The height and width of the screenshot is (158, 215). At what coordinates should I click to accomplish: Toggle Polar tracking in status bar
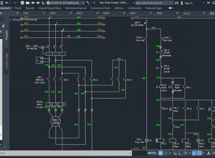[x=186, y=153]
